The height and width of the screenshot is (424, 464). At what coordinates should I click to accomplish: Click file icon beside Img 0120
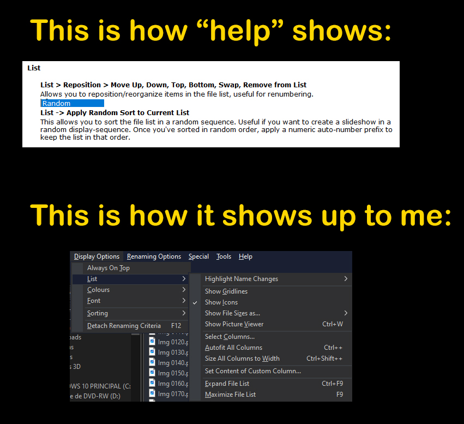(x=152, y=342)
